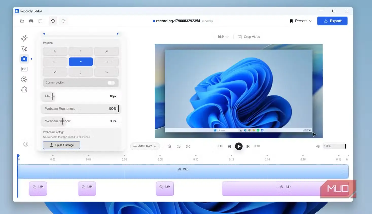Click the volume 100% slider
The width and height of the screenshot is (372, 214).
point(334,146)
